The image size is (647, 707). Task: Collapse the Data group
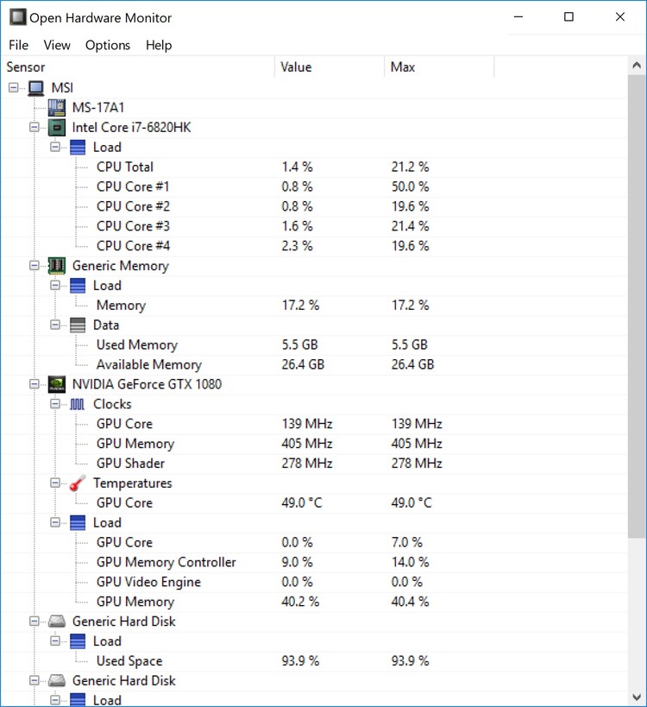(55, 325)
